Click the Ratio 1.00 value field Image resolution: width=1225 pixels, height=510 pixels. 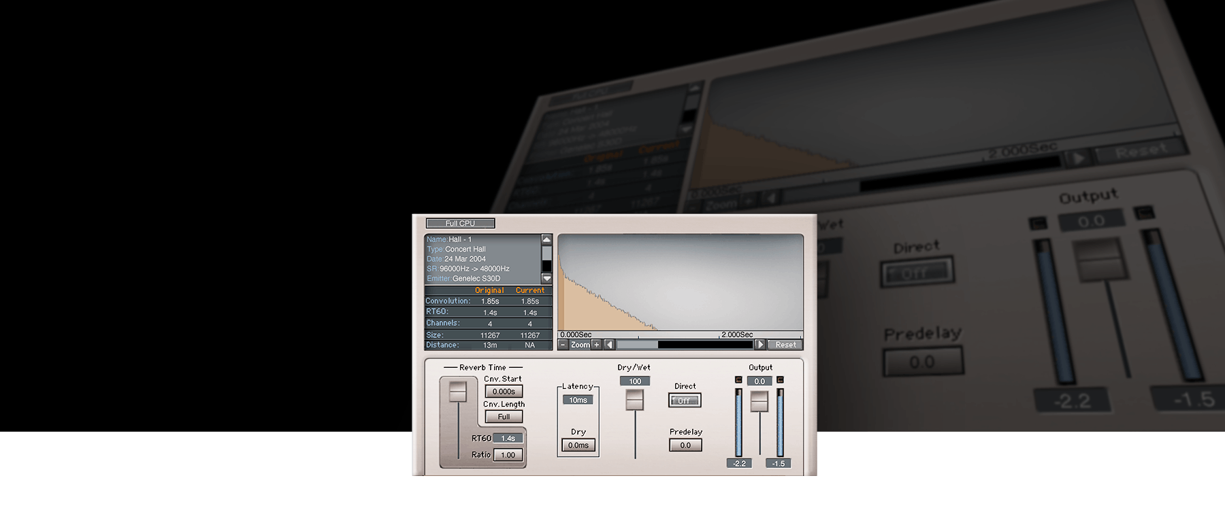(508, 455)
